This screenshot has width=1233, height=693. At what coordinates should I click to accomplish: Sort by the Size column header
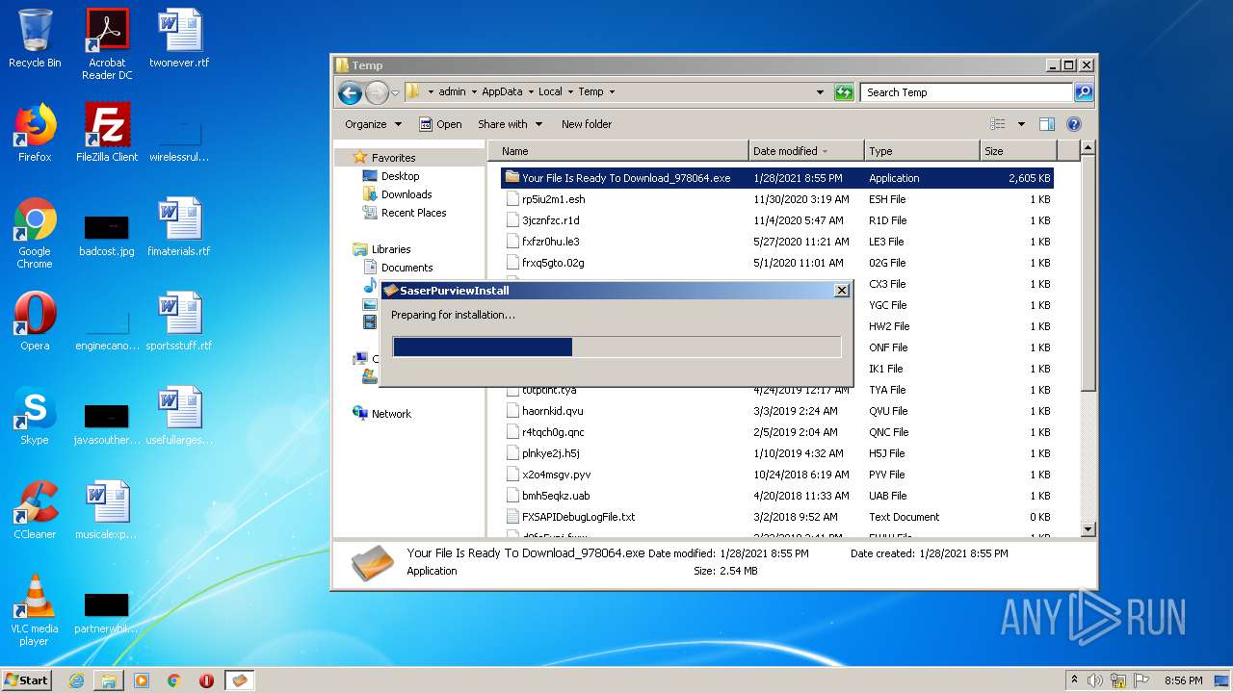click(x=1018, y=151)
